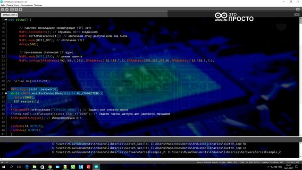The width and height of the screenshot is (302, 170).
Task: Click the ESP.restart() line
Action: [26, 102]
